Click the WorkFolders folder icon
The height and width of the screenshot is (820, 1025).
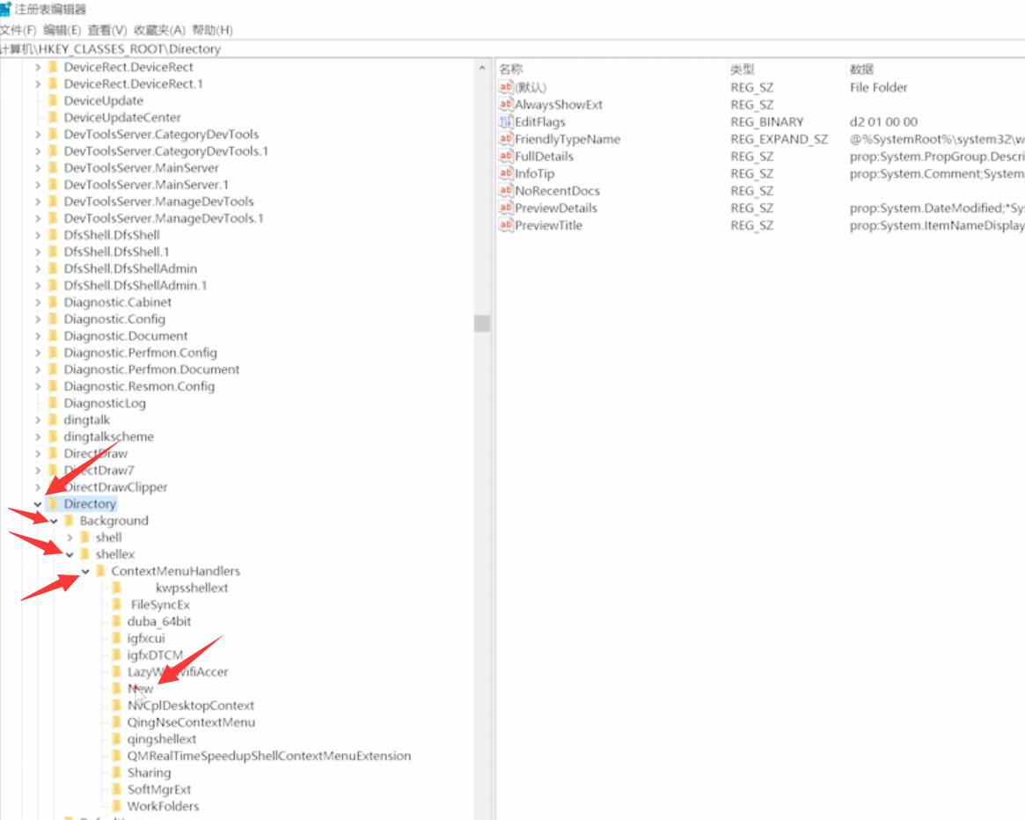[x=117, y=806]
